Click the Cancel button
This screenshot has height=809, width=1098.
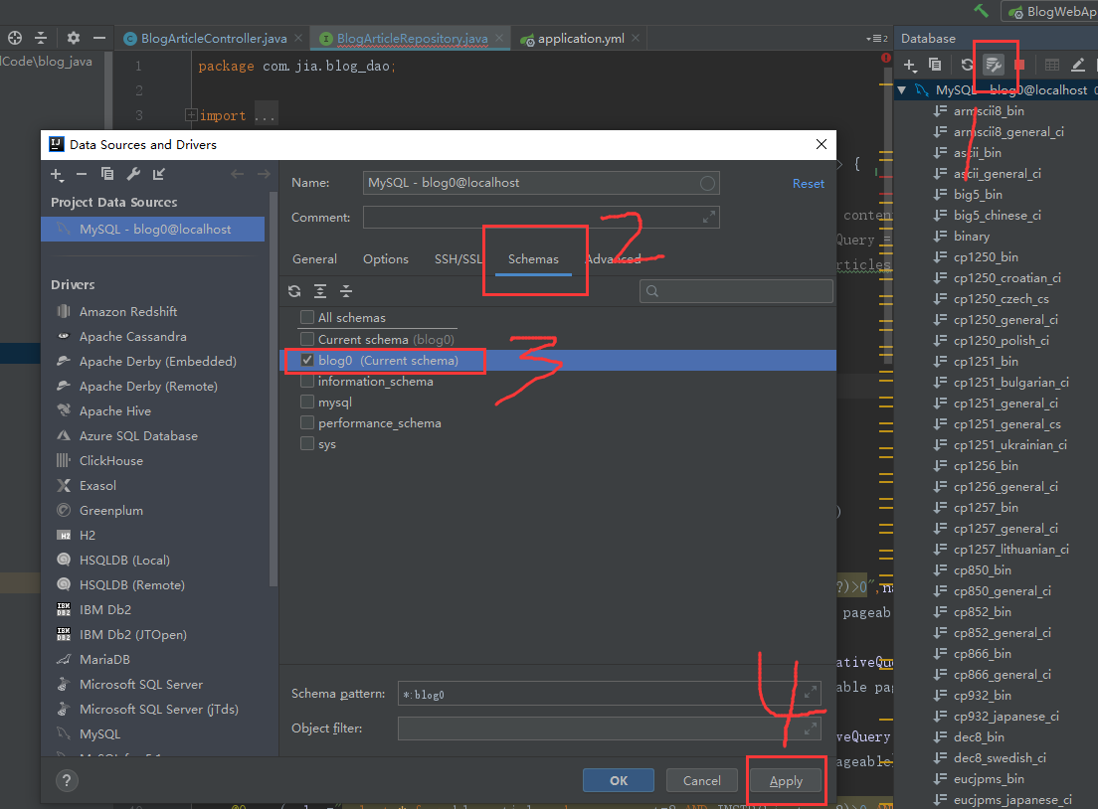coord(701,780)
